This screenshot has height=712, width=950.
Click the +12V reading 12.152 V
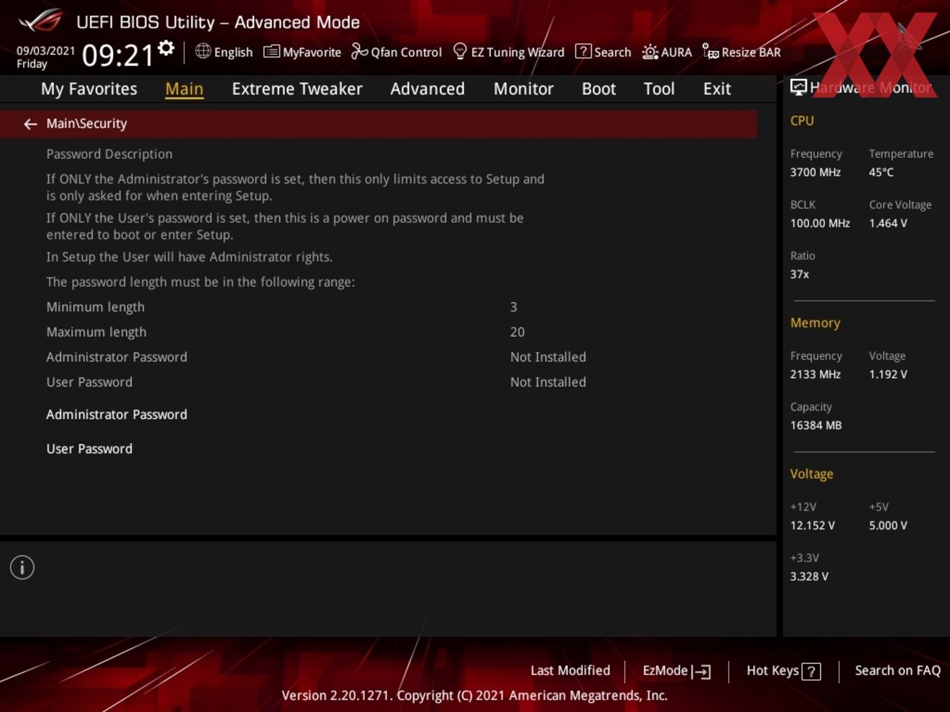pyautogui.click(x=812, y=526)
